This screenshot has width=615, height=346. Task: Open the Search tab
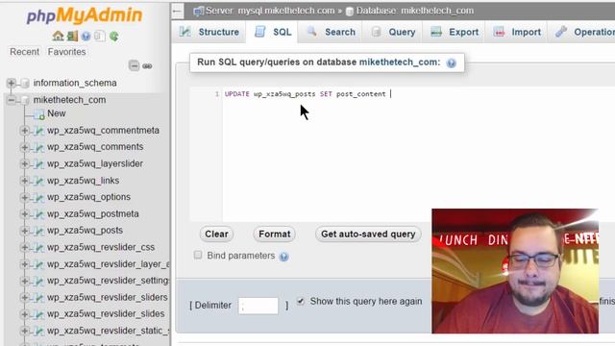[x=331, y=32]
